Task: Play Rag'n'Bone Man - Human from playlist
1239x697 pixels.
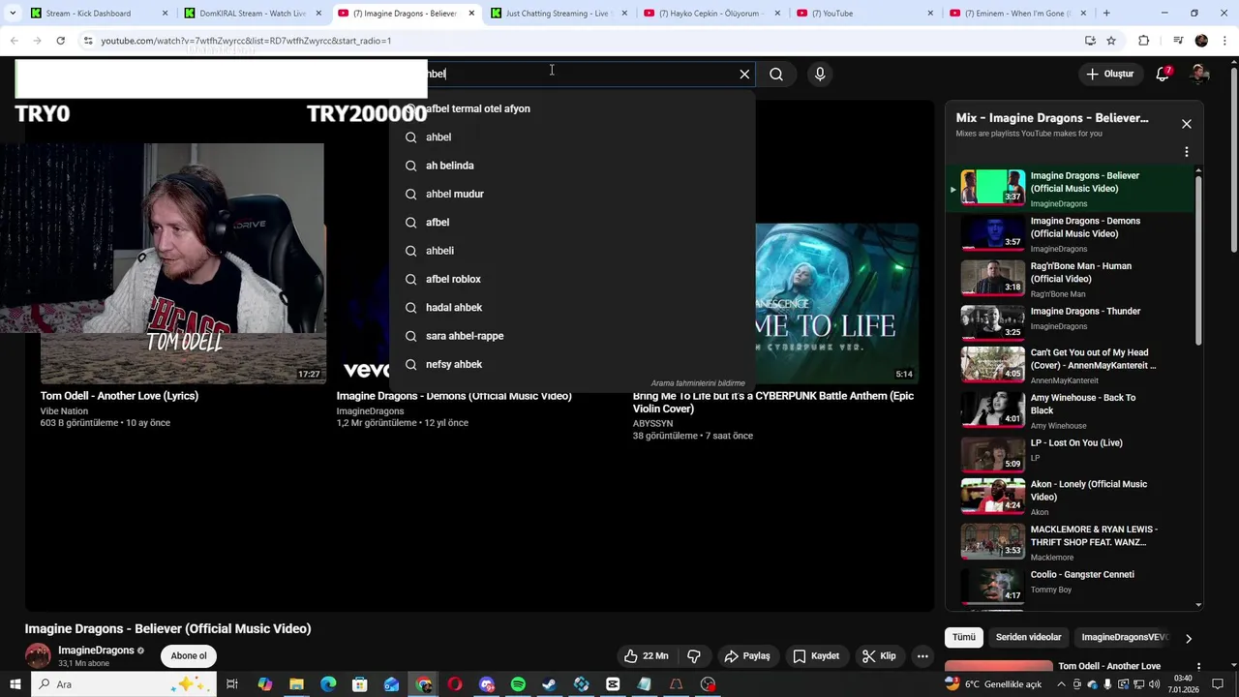Action: (1070, 279)
